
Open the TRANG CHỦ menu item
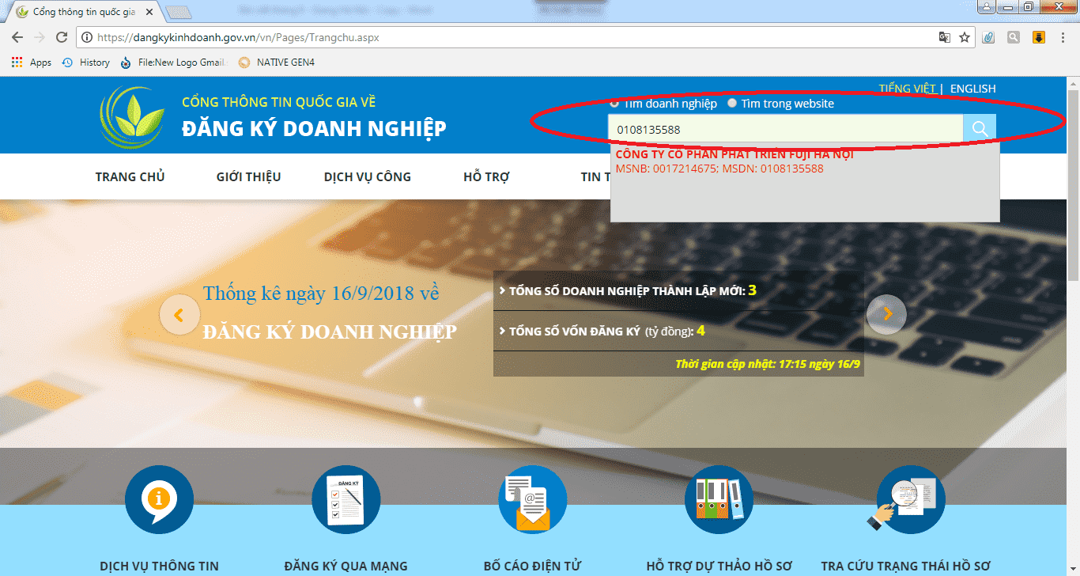(x=130, y=177)
